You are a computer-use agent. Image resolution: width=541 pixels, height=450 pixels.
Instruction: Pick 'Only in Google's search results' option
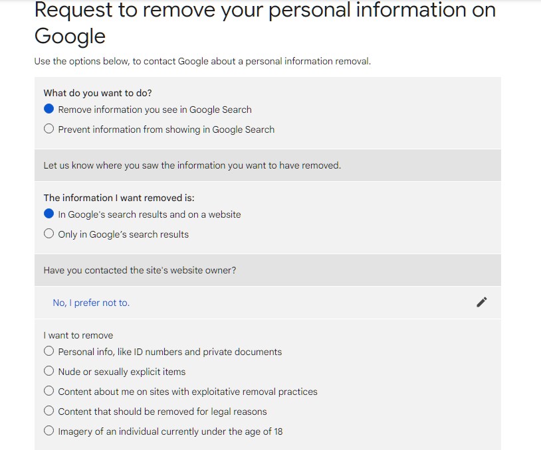(x=49, y=234)
